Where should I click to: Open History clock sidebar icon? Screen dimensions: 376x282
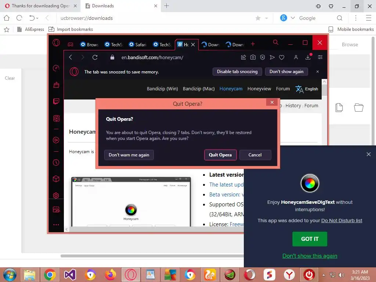(x=56, y=163)
